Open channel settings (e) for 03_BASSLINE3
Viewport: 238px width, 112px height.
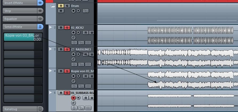tap(74, 59)
